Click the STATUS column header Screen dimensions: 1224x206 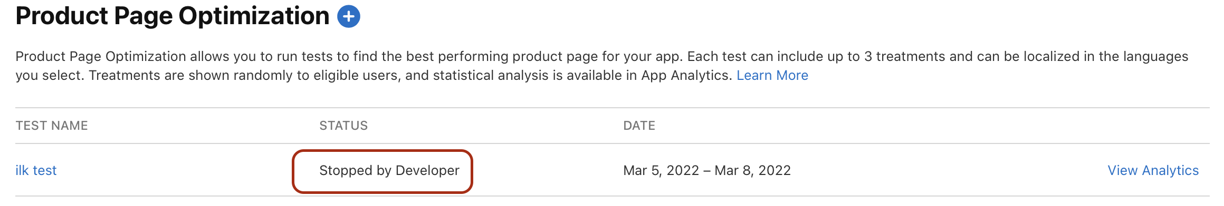click(x=343, y=126)
